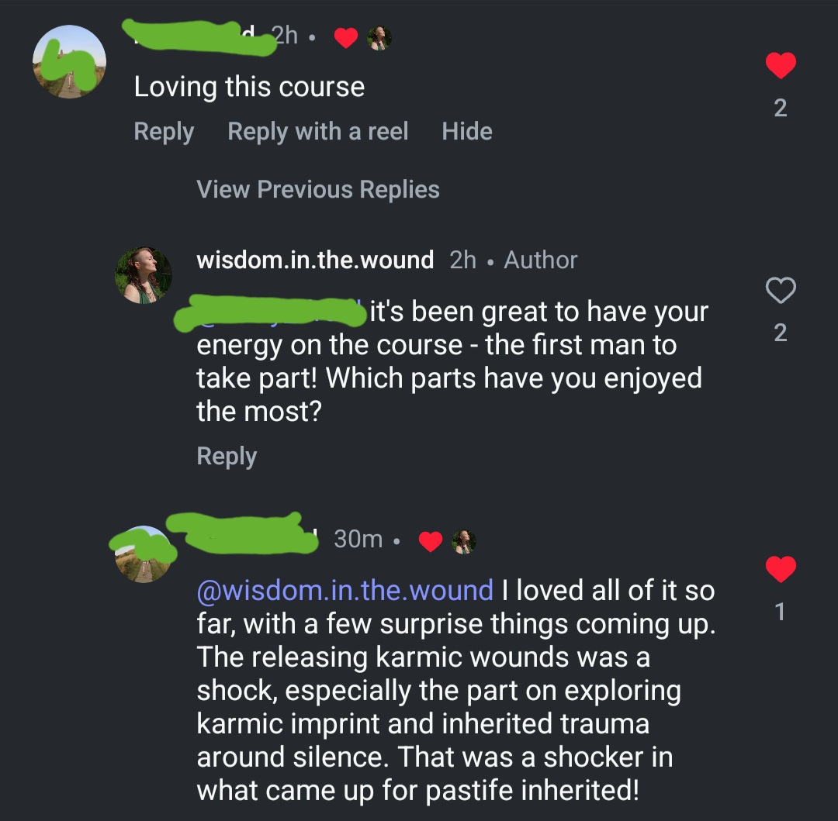The height and width of the screenshot is (821, 838).
Task: Unlike the comment about karmic wounds
Action: [x=781, y=570]
